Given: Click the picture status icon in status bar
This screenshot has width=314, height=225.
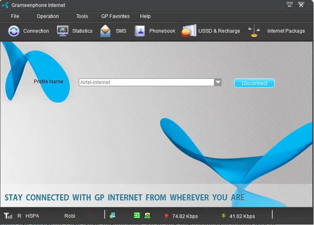Looking at the screenshot, I should coord(147,215).
